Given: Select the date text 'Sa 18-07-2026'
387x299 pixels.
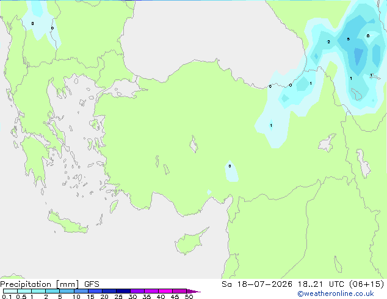Looking at the screenshot, I should [257, 284].
